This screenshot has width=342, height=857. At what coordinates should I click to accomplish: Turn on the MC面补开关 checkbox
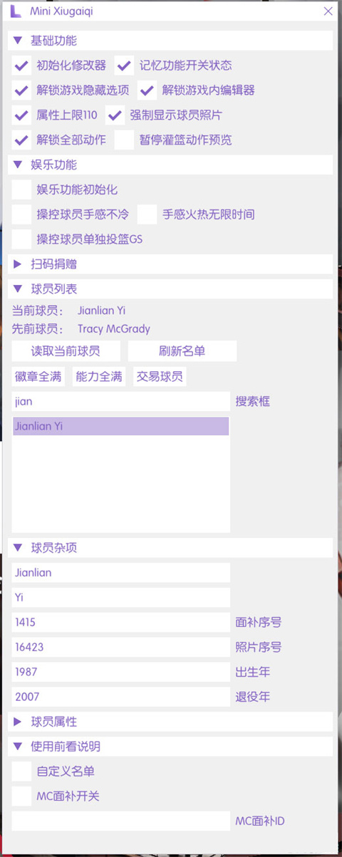(x=22, y=796)
